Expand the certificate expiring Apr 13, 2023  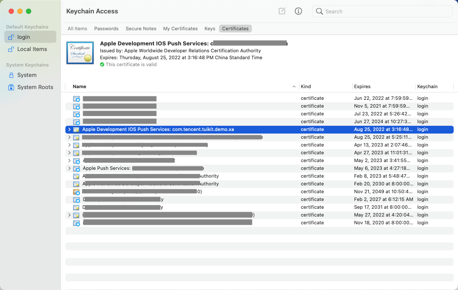(69, 145)
